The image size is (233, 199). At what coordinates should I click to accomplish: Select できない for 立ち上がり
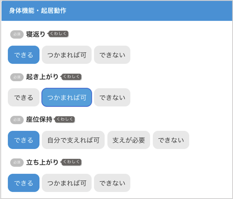112,183
